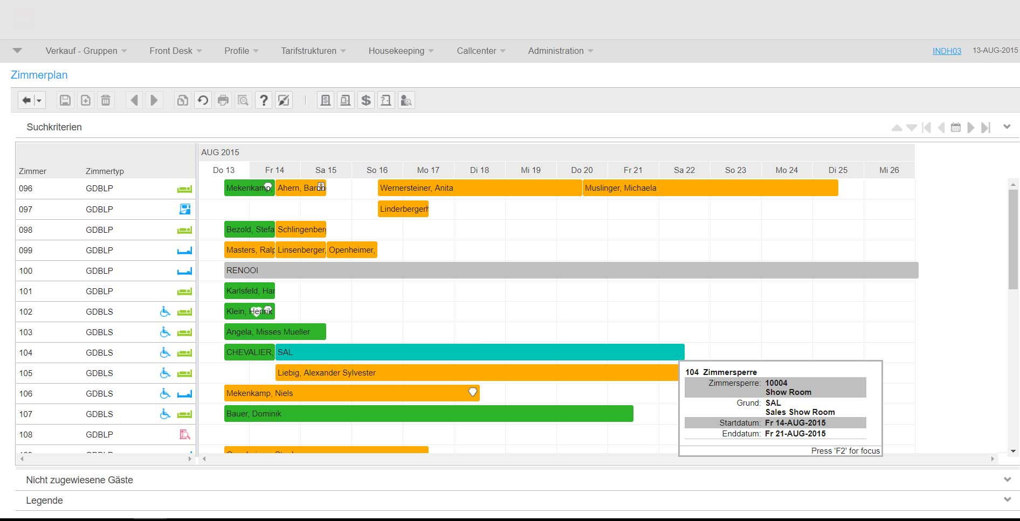The height and width of the screenshot is (521, 1020).
Task: Select the Wernersteiner, Anita reservation bar
Action: (x=479, y=188)
